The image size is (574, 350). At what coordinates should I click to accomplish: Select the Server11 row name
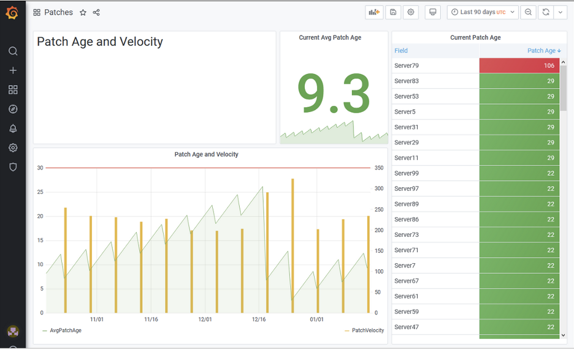[407, 157]
